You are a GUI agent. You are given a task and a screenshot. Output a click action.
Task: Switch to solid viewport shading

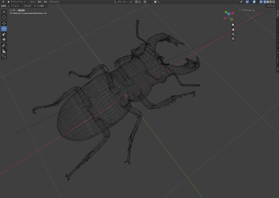(x=268, y=2)
